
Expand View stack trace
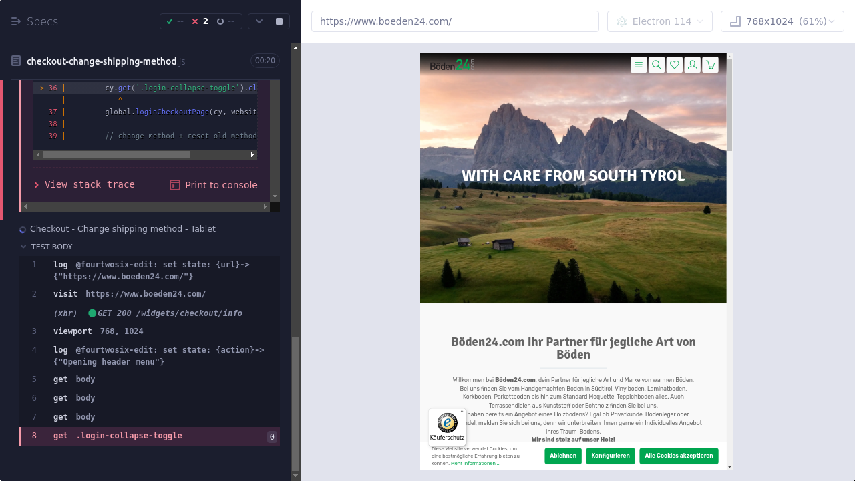(x=84, y=184)
